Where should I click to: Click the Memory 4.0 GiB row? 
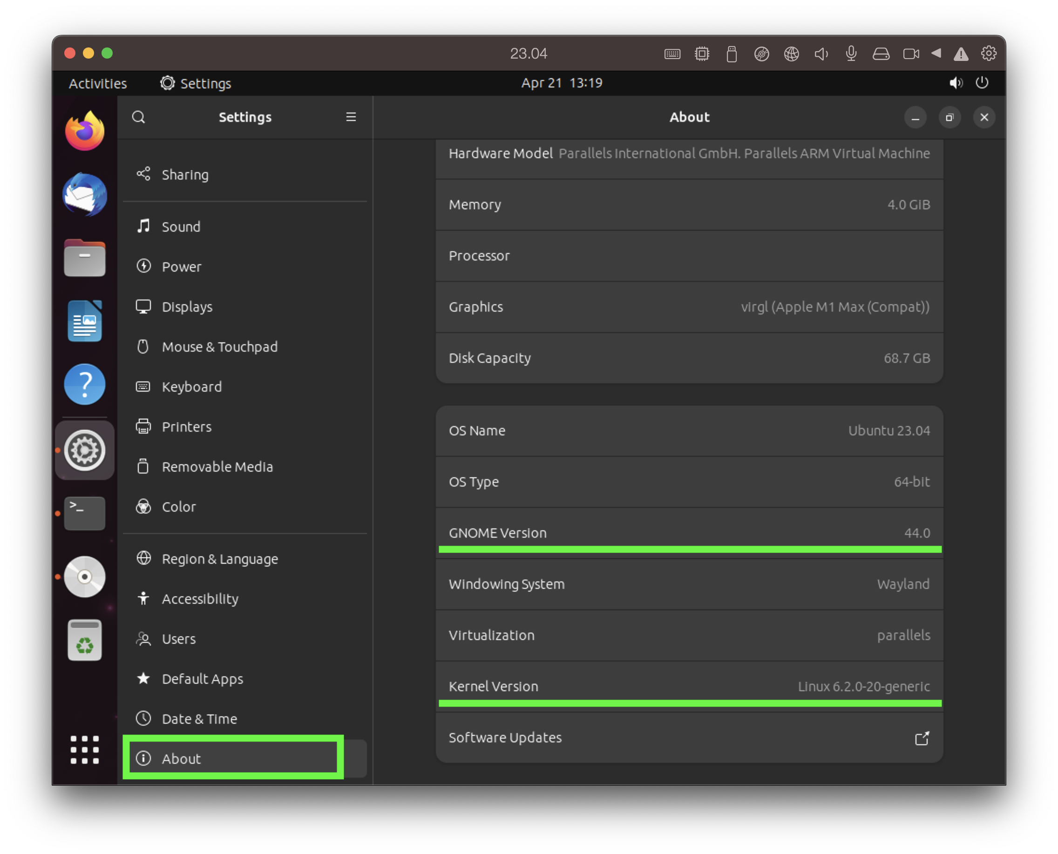pos(690,205)
